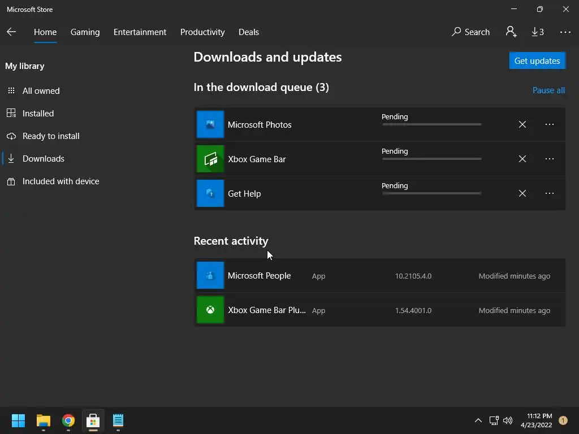Show hidden system tray icons

[x=478, y=420]
